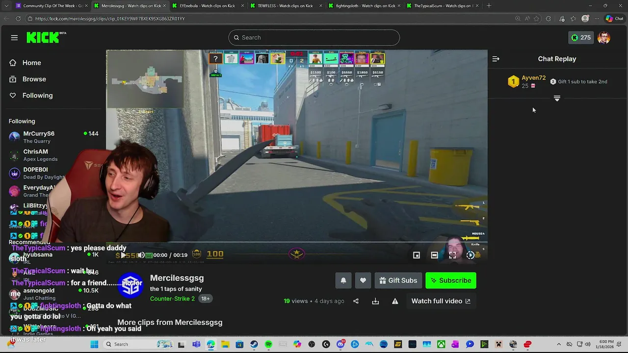Open the Mercilessgsg channel name link
Screen dimensions: 628x353
[x=177, y=278]
